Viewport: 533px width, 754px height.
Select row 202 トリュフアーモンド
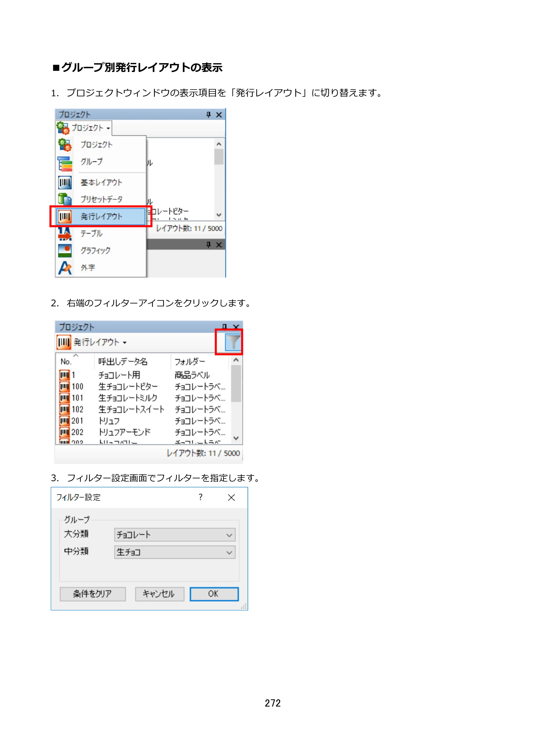143,432
